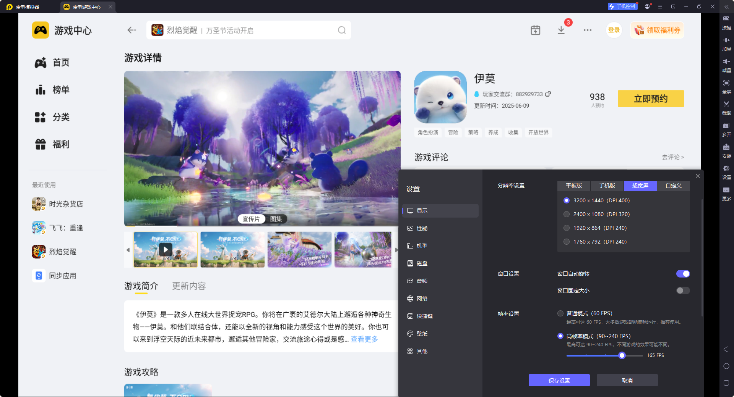Switch to the 壁纸 wallpaper settings section

tap(423, 333)
